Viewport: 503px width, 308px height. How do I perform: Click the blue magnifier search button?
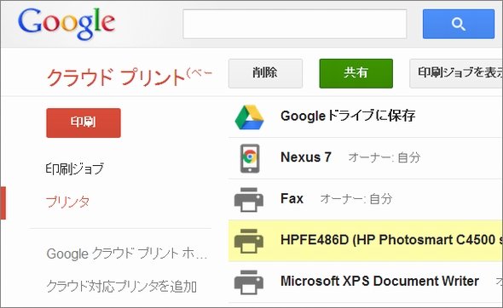tap(459, 24)
